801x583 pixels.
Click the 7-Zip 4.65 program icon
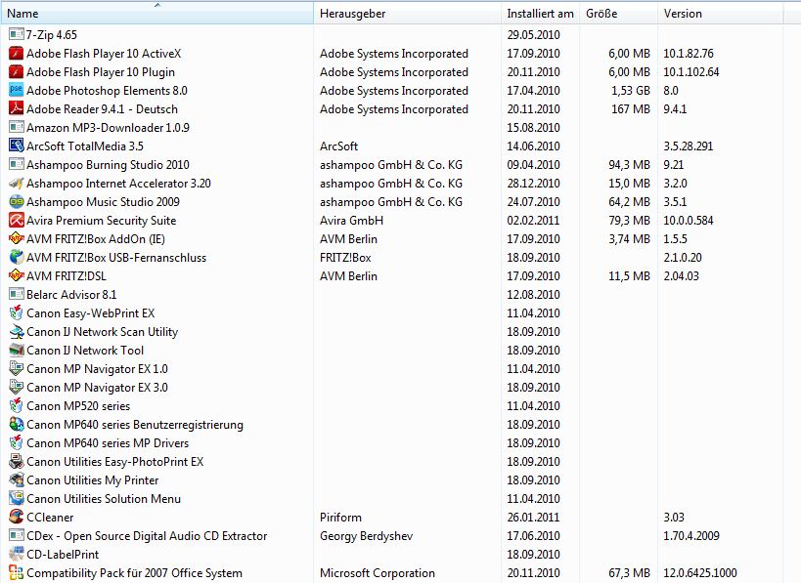coord(17,35)
